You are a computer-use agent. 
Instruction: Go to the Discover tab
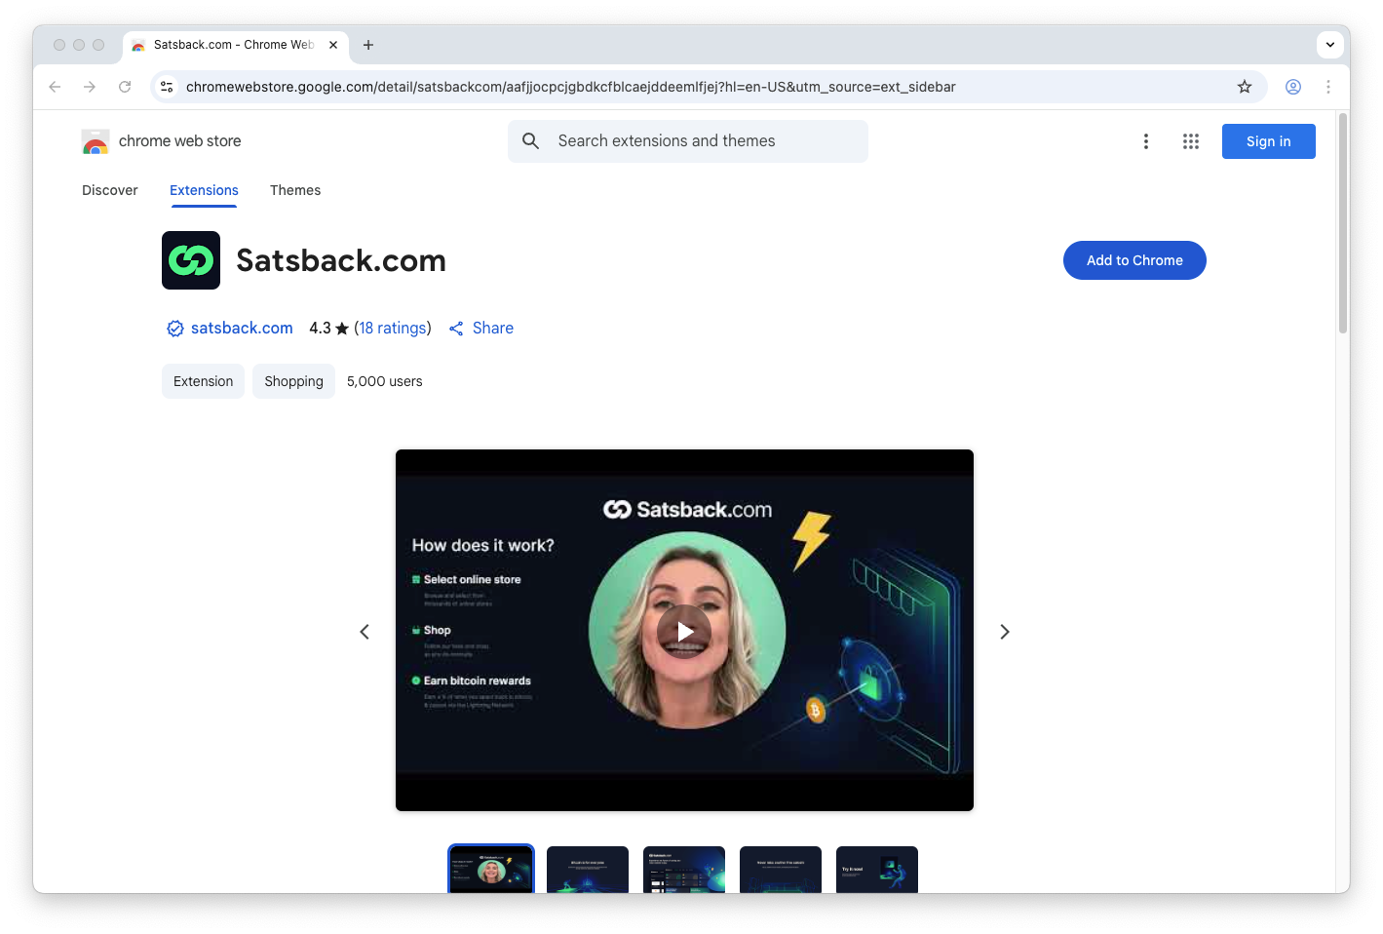pos(110,190)
